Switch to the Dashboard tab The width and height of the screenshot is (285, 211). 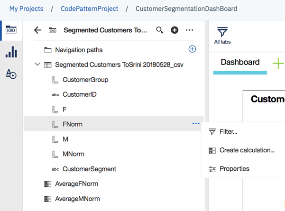(x=240, y=62)
